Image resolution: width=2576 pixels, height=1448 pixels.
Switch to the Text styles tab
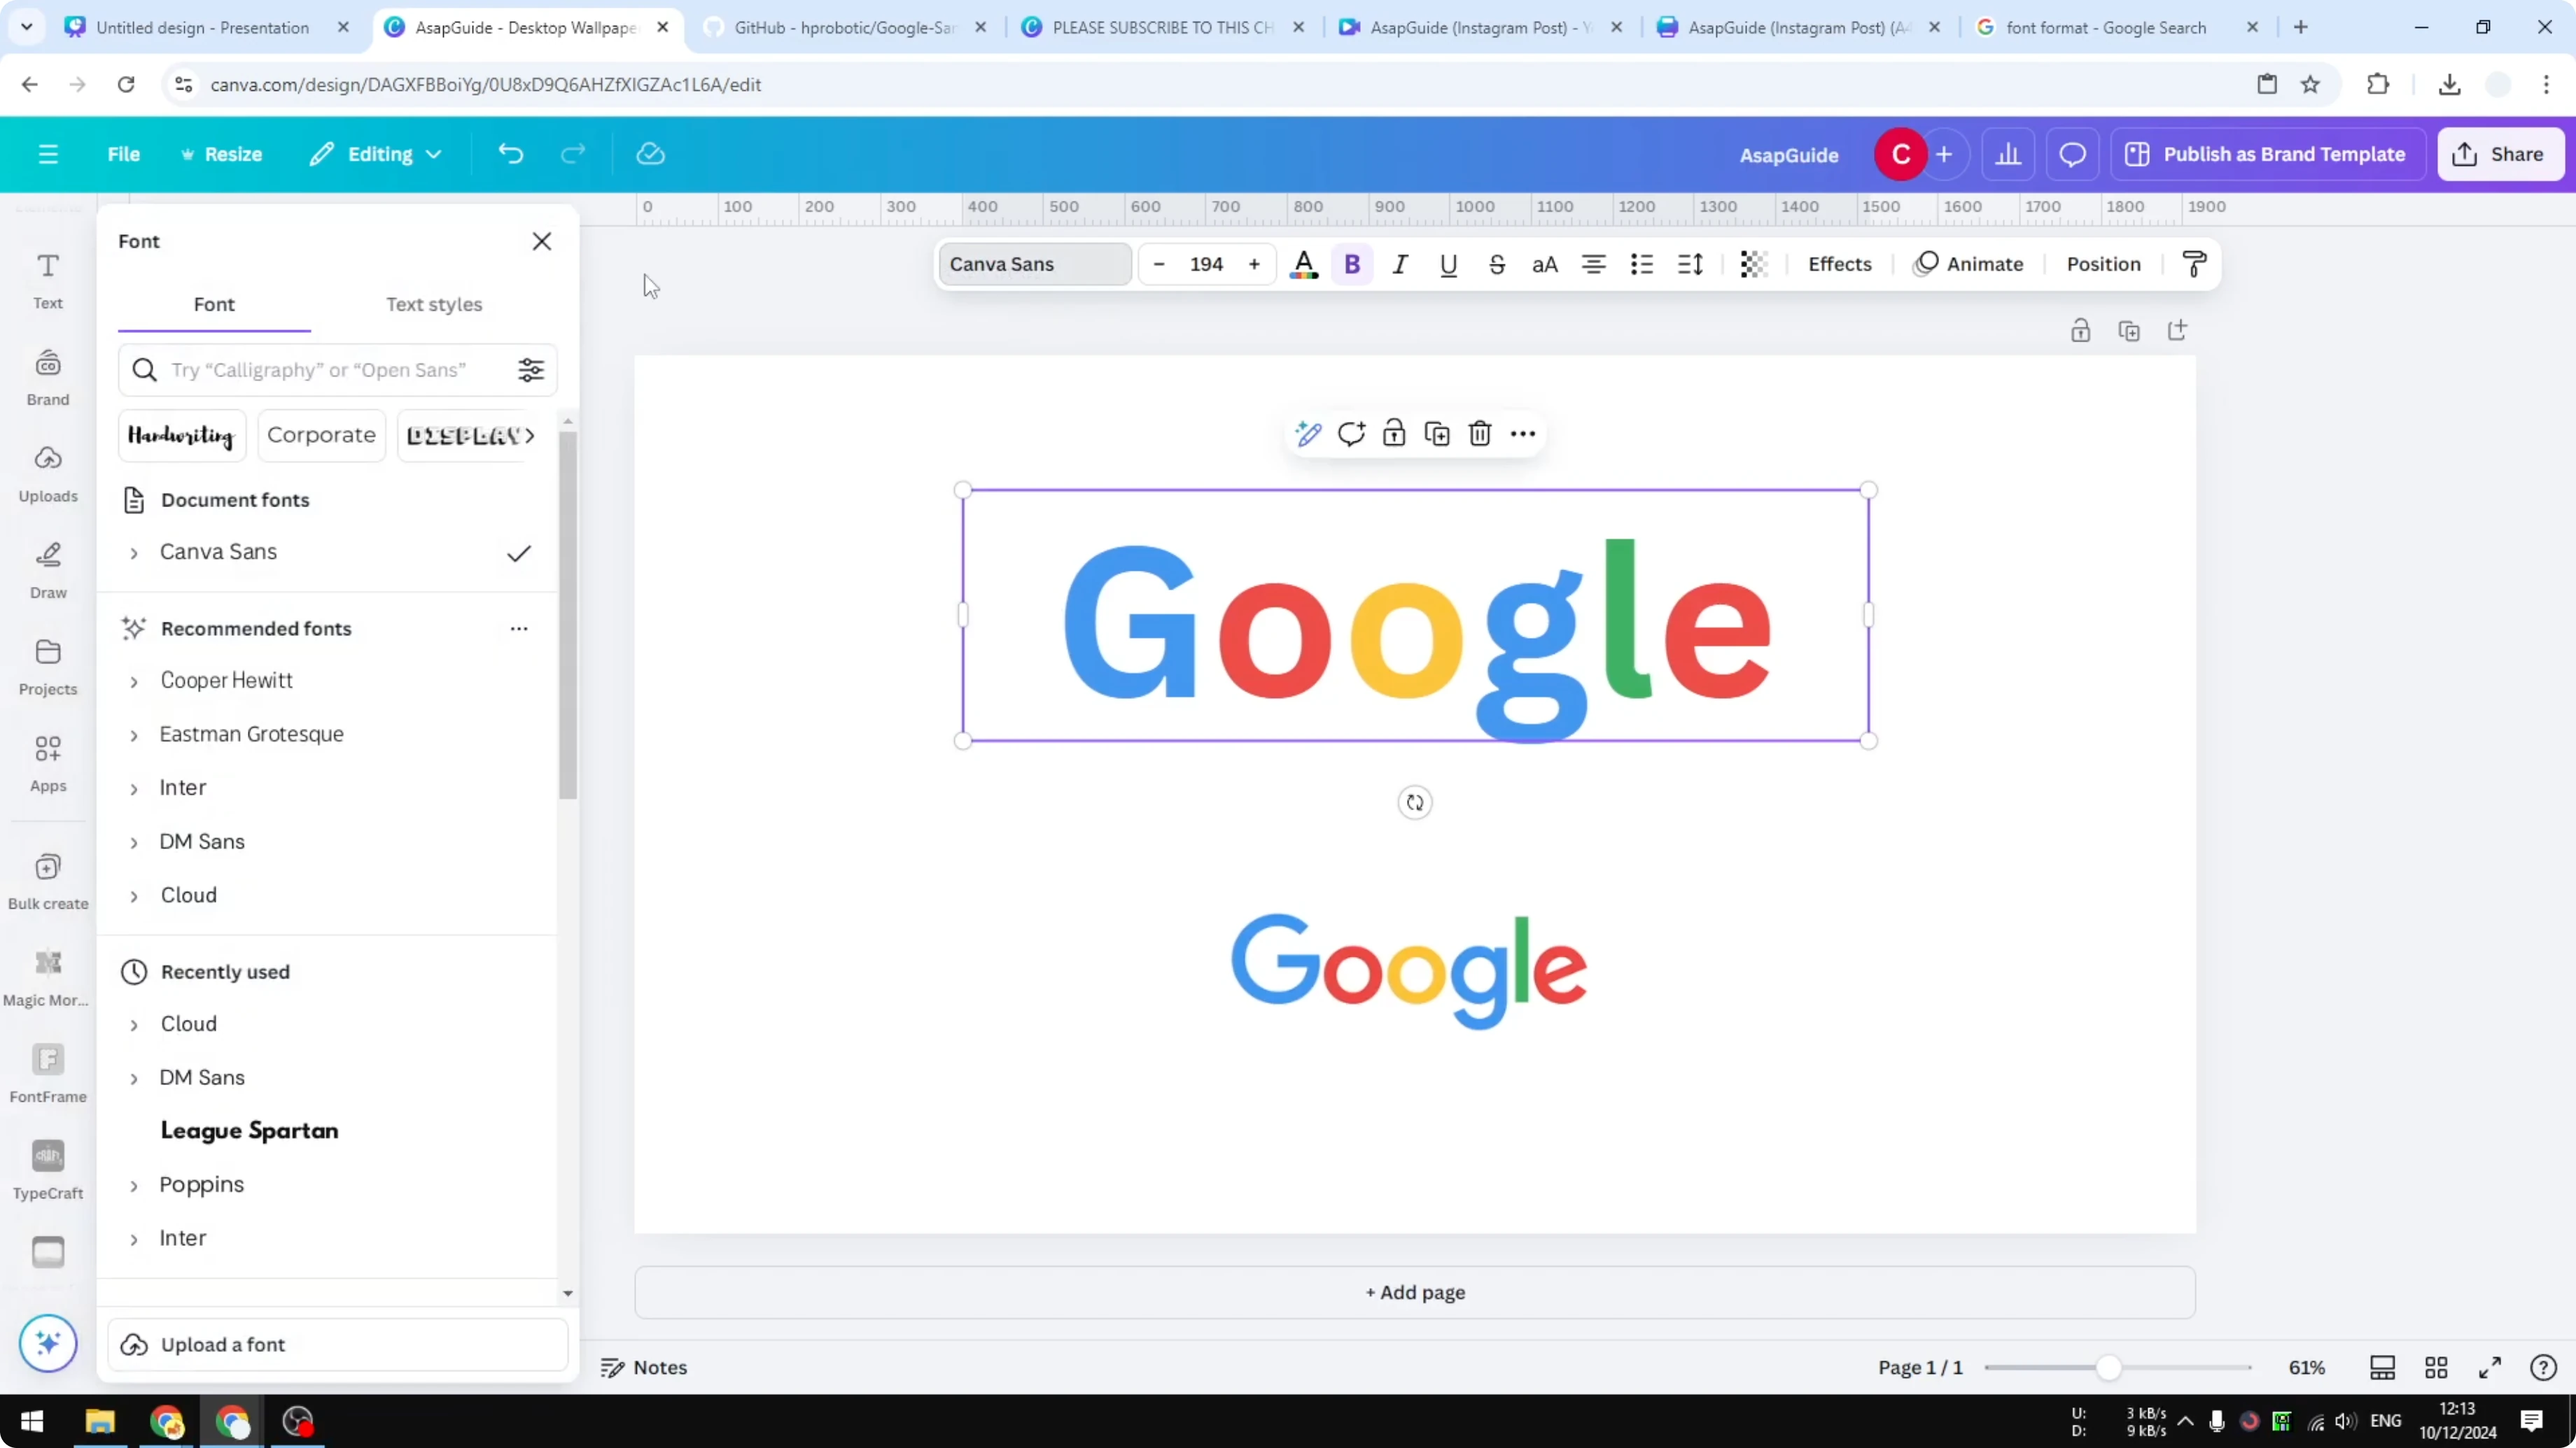coord(434,305)
